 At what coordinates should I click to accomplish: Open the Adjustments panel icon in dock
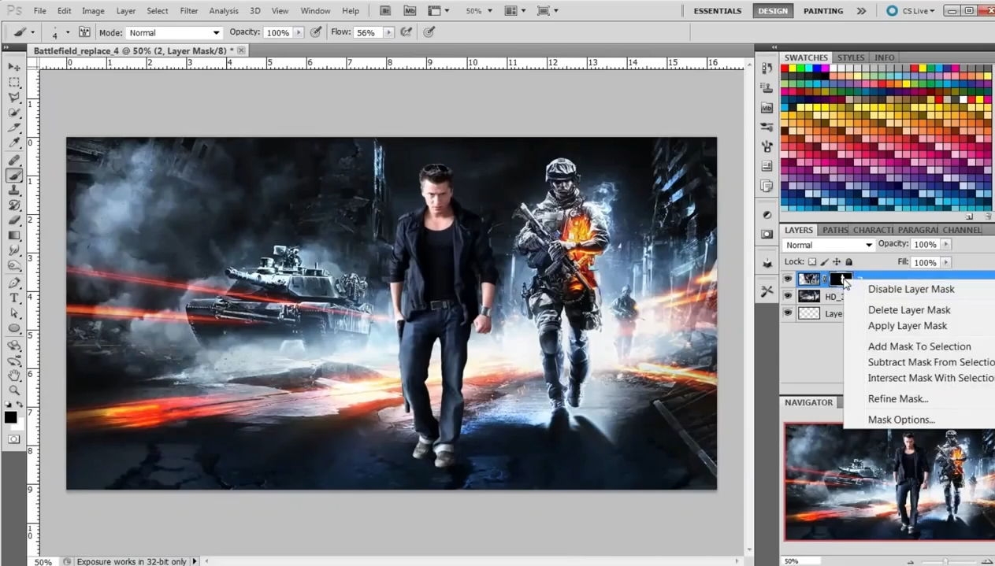[767, 214]
